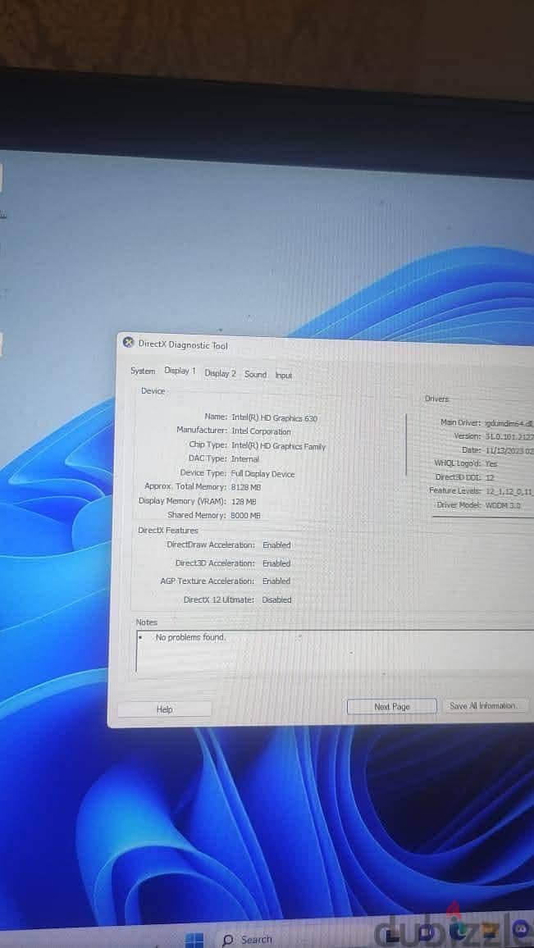Click Direct3D Acceleration 'Enabled' value
Image resolution: width=534 pixels, height=948 pixels.
pos(276,563)
